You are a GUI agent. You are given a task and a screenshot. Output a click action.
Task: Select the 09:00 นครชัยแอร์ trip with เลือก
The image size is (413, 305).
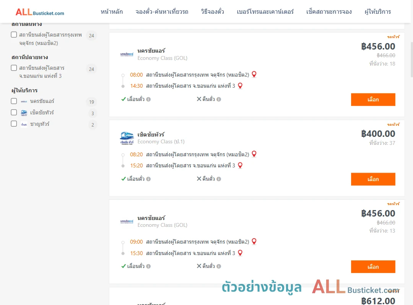pos(373,266)
